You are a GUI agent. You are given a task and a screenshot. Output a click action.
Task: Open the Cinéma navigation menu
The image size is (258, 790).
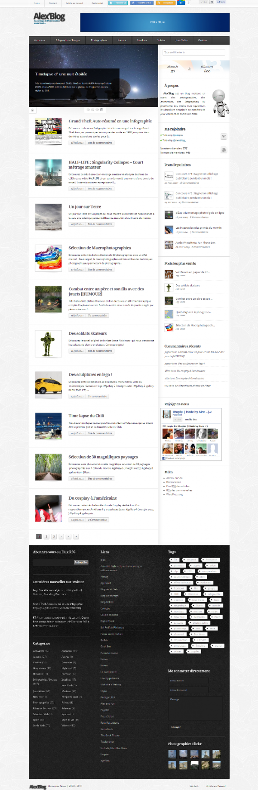click(x=203, y=40)
